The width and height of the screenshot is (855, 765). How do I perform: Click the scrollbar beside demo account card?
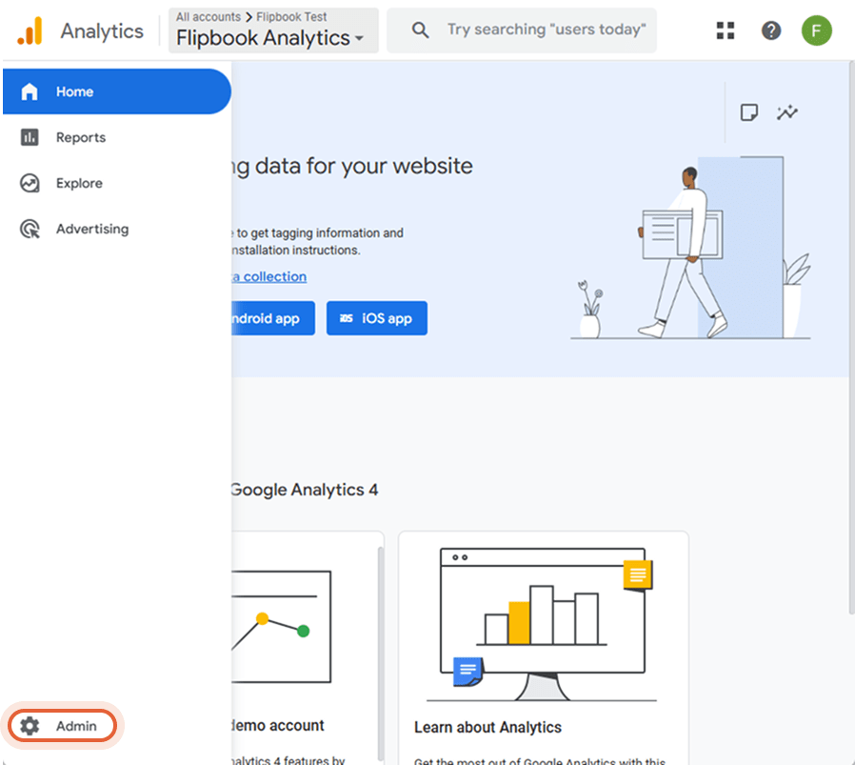(x=380, y=654)
